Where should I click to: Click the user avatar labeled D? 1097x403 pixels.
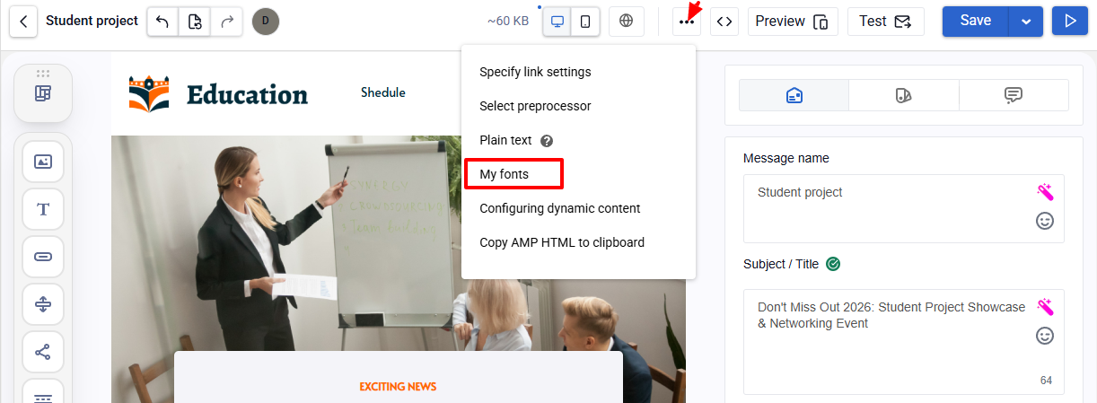(x=266, y=22)
